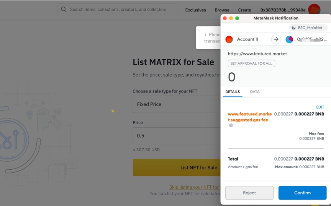This screenshot has width=331, height=206.
Task: Click the List NFT for Sale button
Action: [177, 167]
